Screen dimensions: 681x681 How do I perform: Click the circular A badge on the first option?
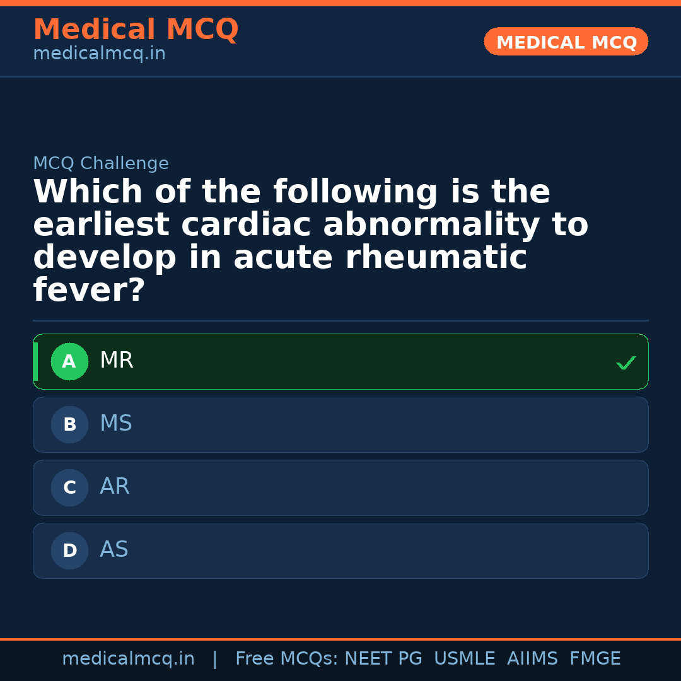coord(69,361)
